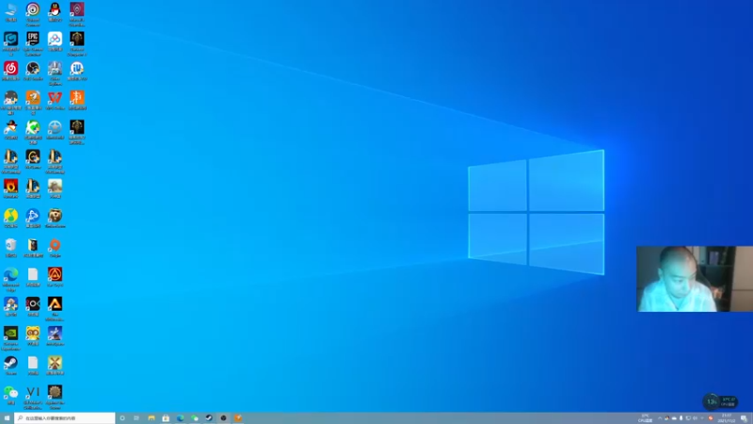This screenshot has height=424, width=753.
Task: Open the This PC desktop icon
Action: click(10, 12)
